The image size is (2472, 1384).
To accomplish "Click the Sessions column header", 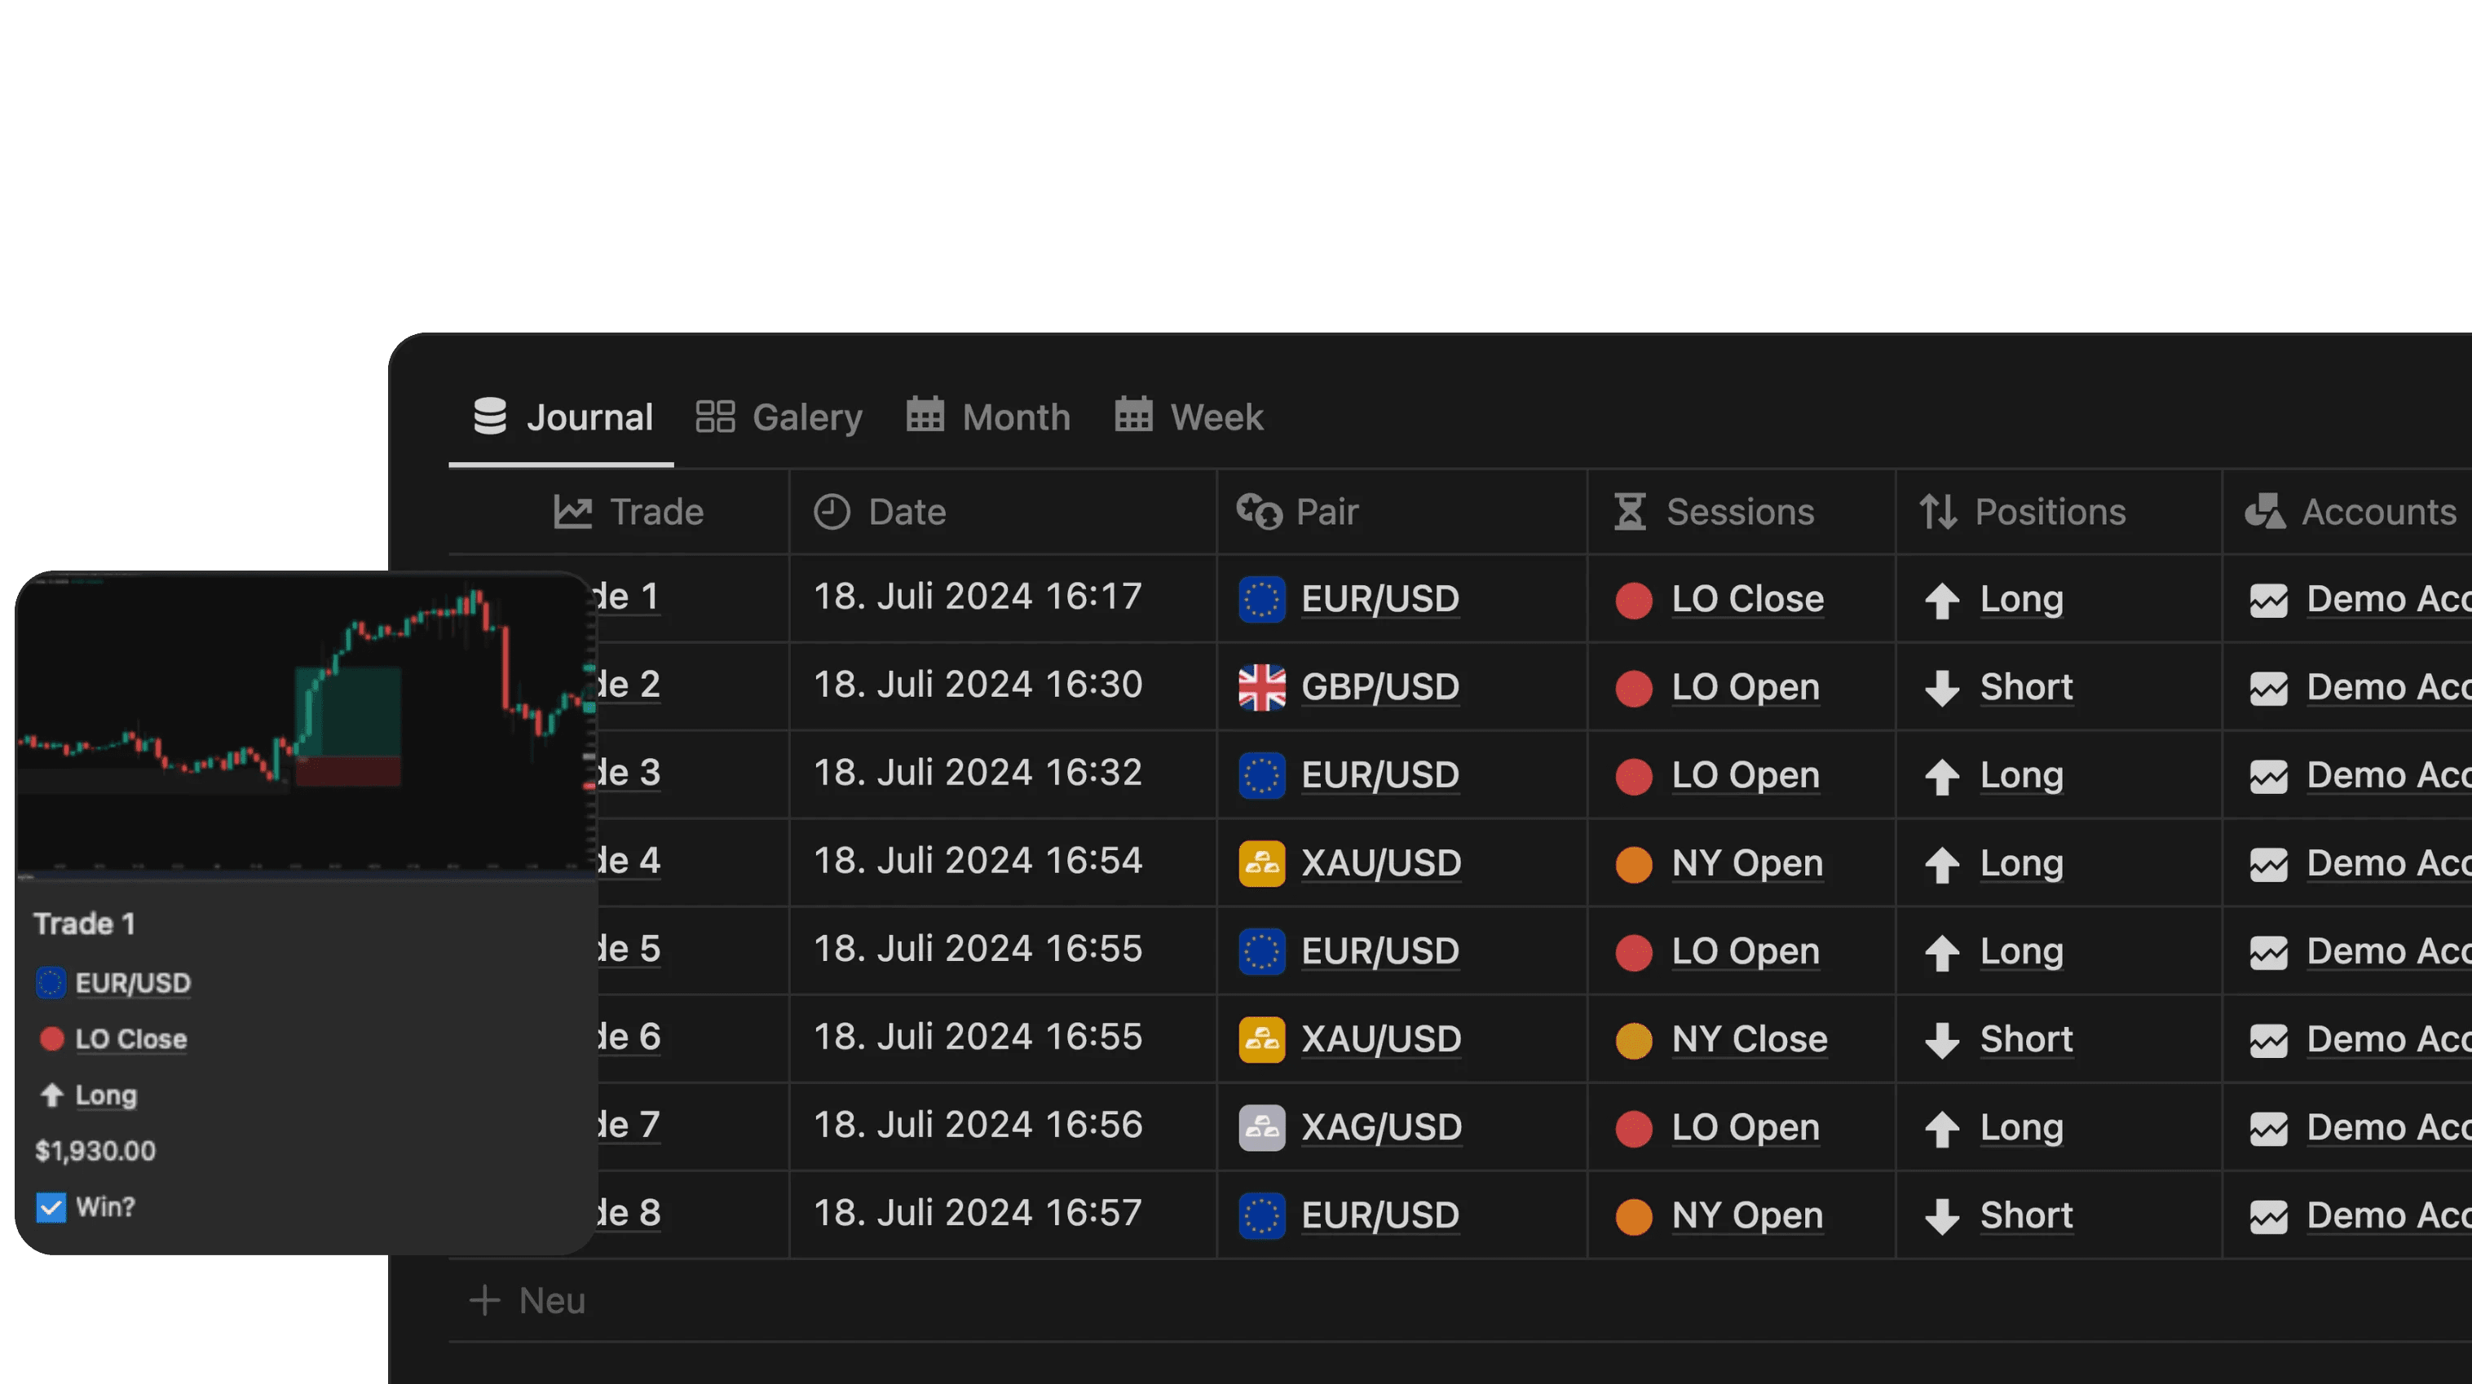I will 1714,511.
